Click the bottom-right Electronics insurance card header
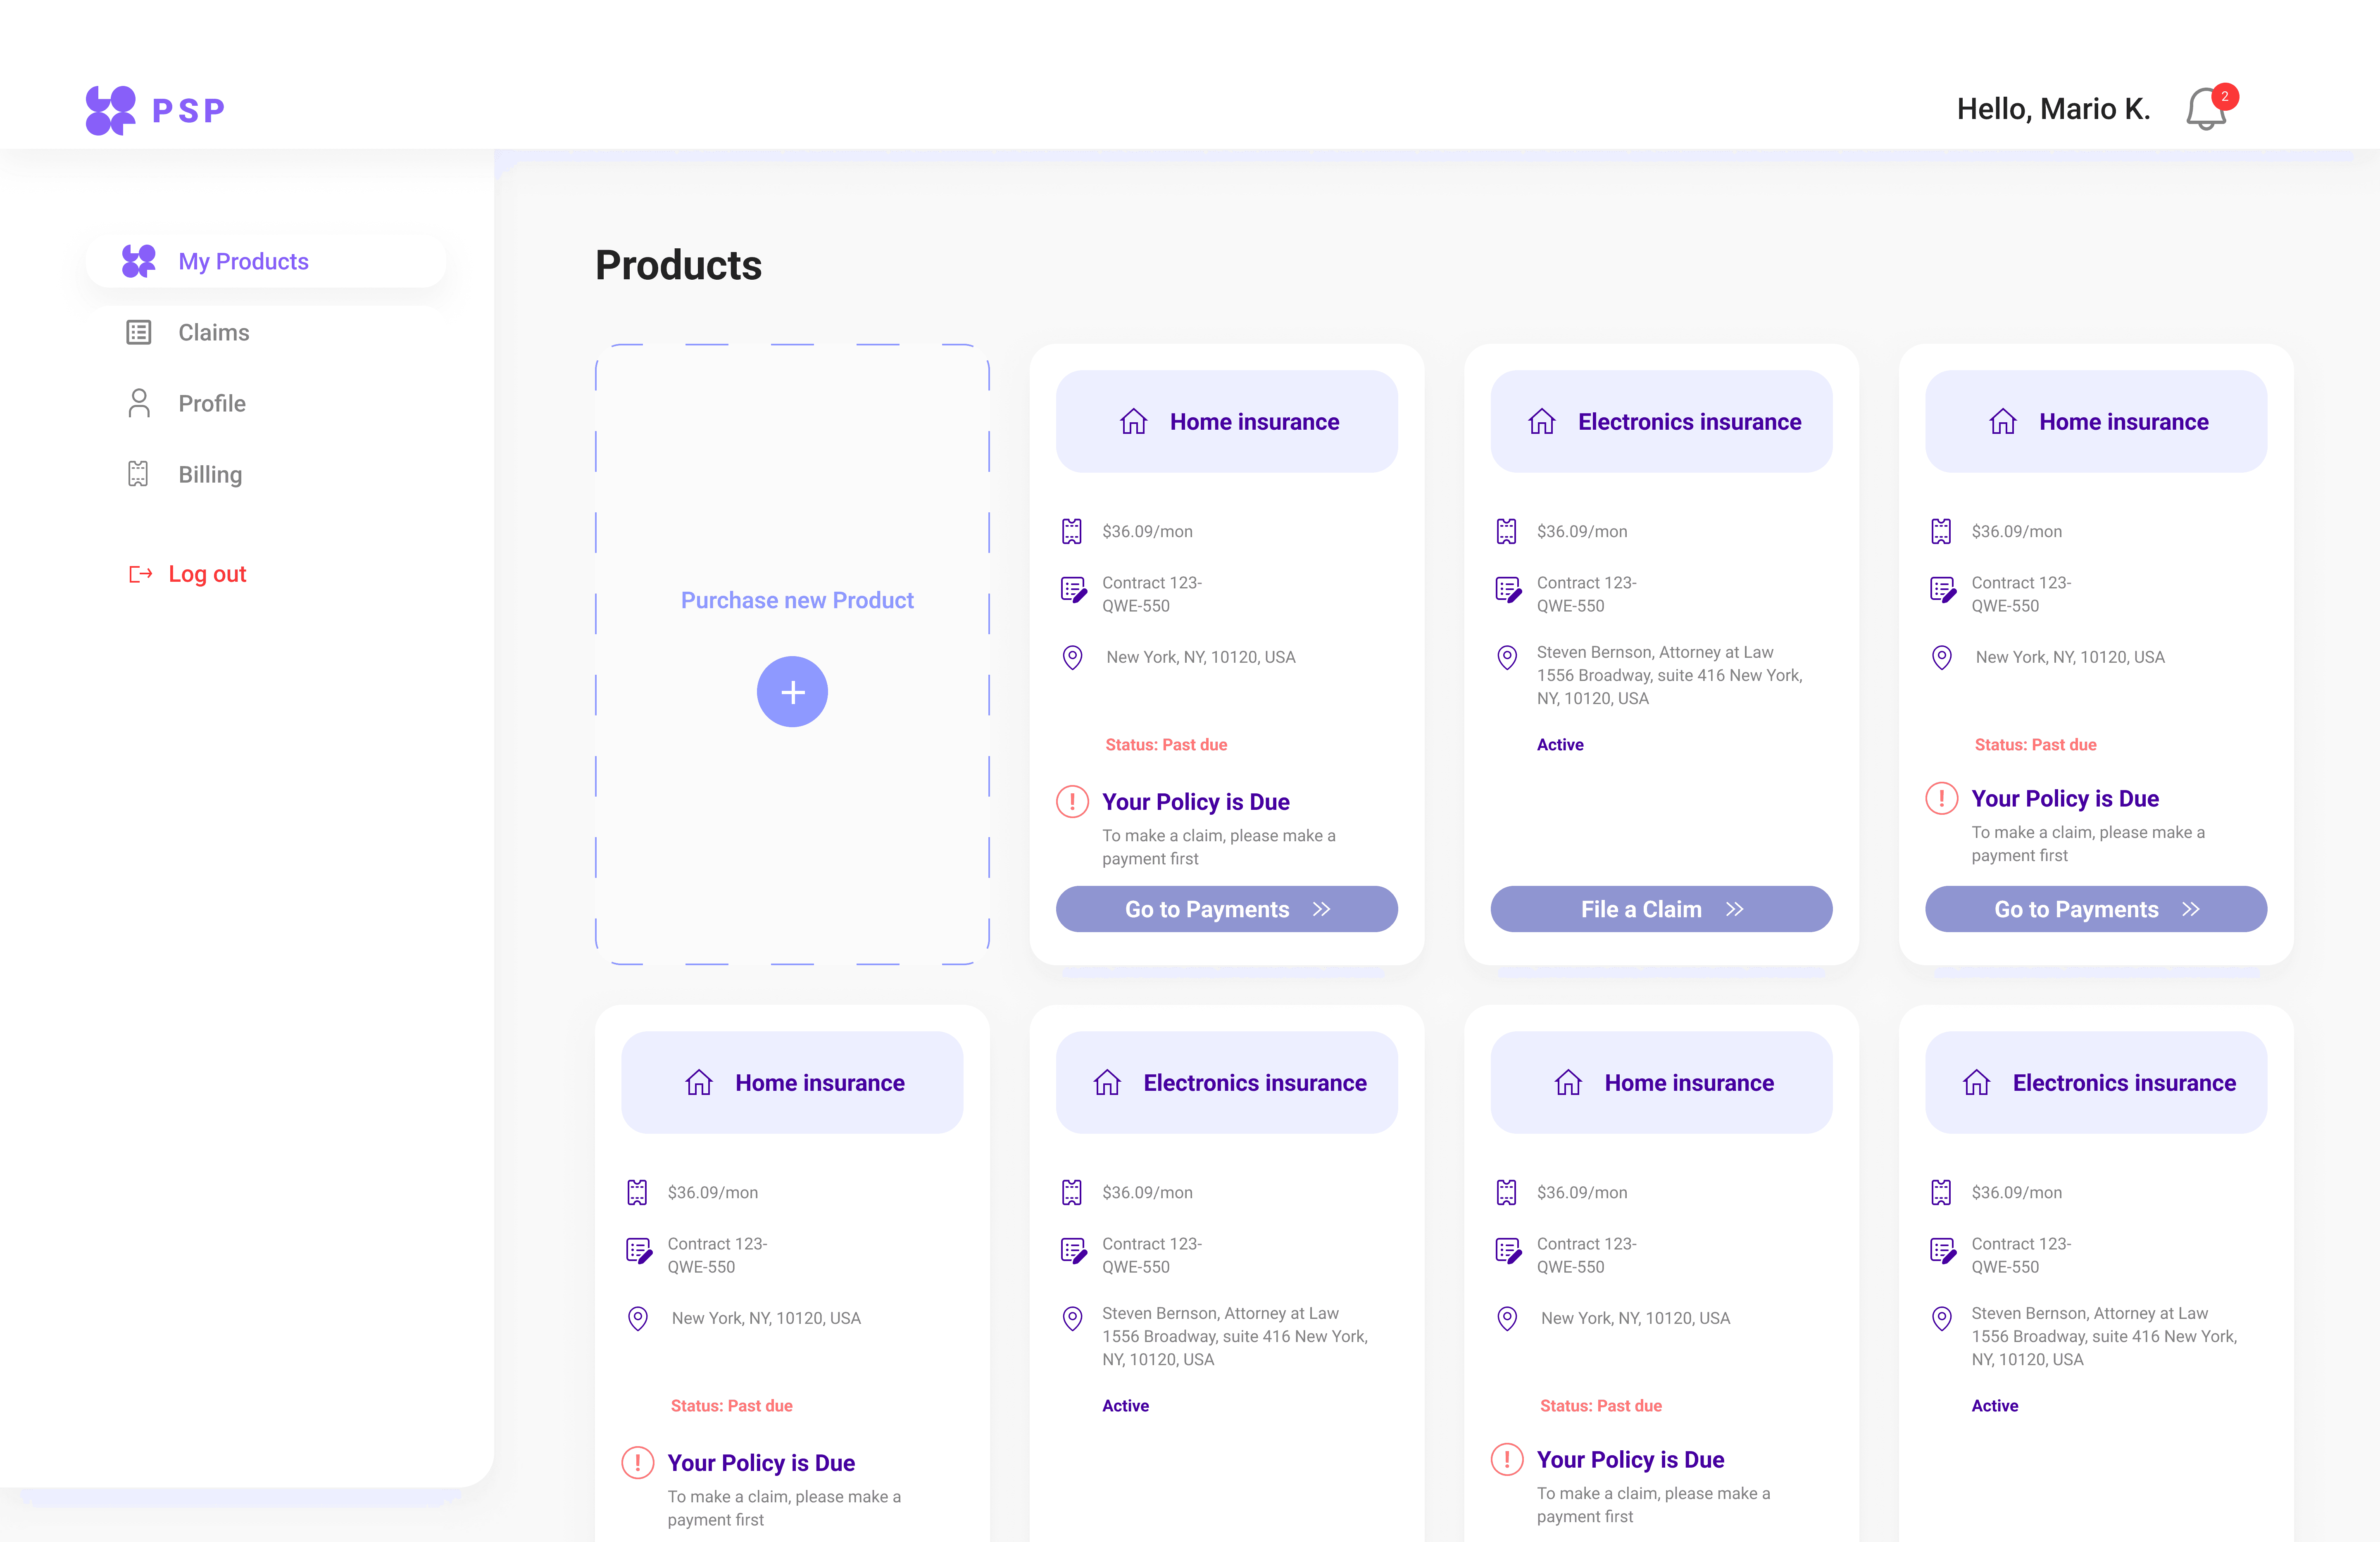This screenshot has height=1542, width=2380. pos(2096,1082)
